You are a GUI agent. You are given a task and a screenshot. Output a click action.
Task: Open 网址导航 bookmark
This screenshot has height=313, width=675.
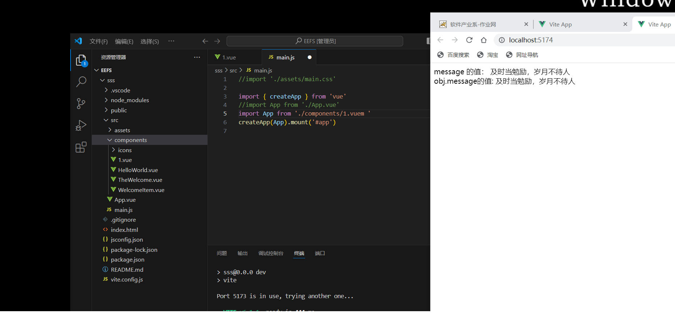click(522, 55)
